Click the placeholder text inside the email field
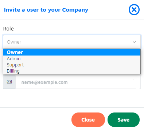The height and width of the screenshot is (131, 144). click(44, 82)
